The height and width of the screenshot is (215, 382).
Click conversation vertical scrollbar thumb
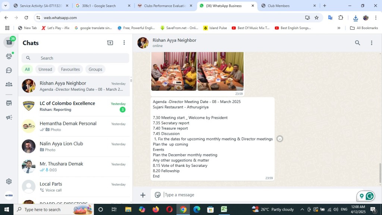click(x=380, y=173)
